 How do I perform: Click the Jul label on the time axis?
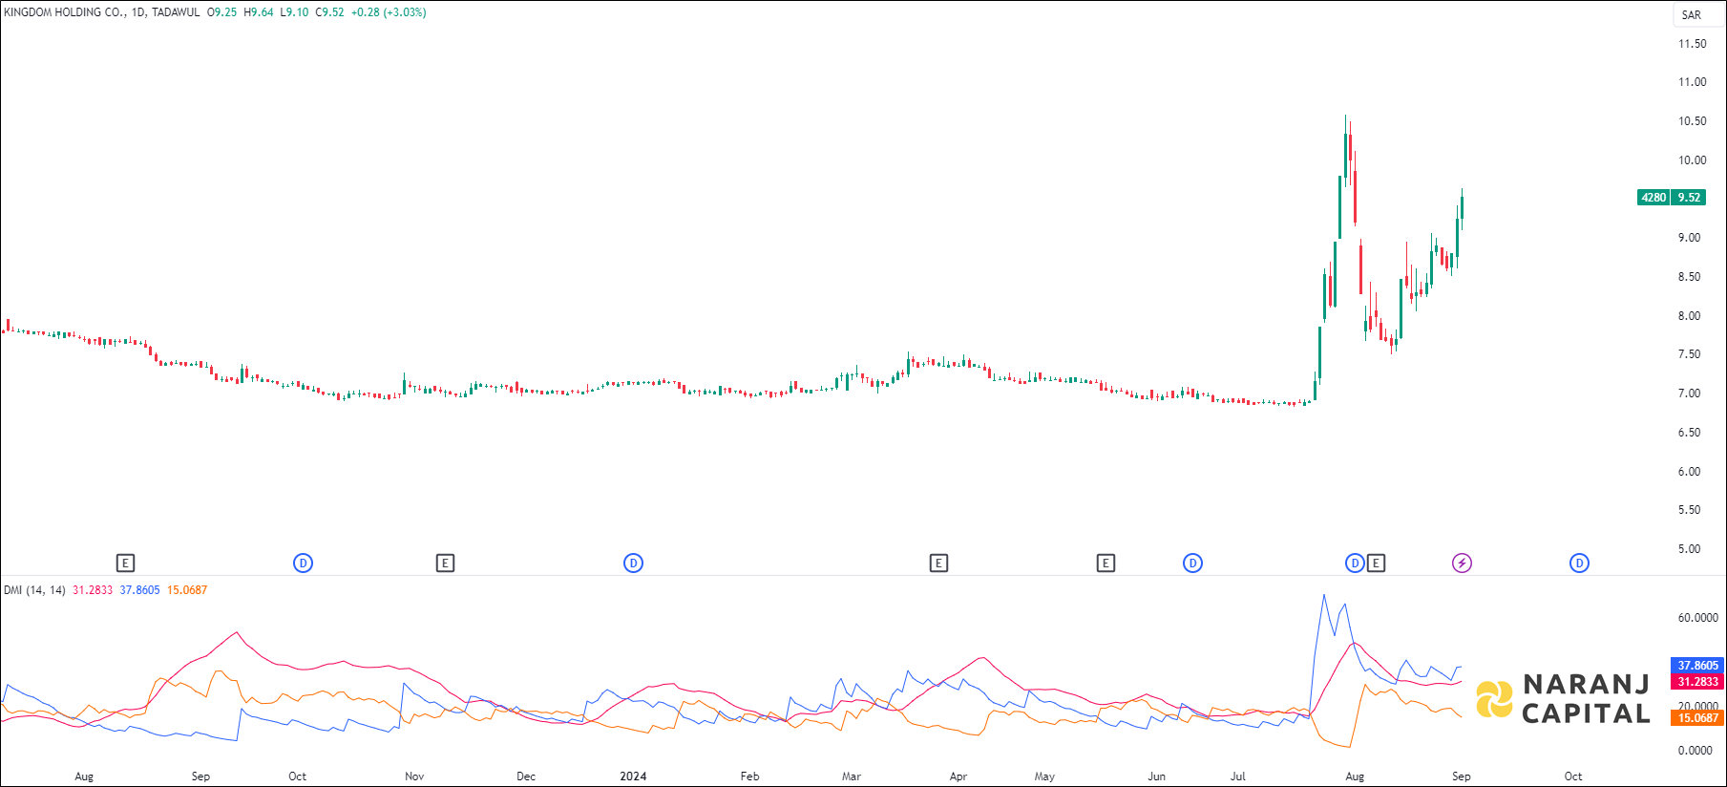(x=1238, y=776)
